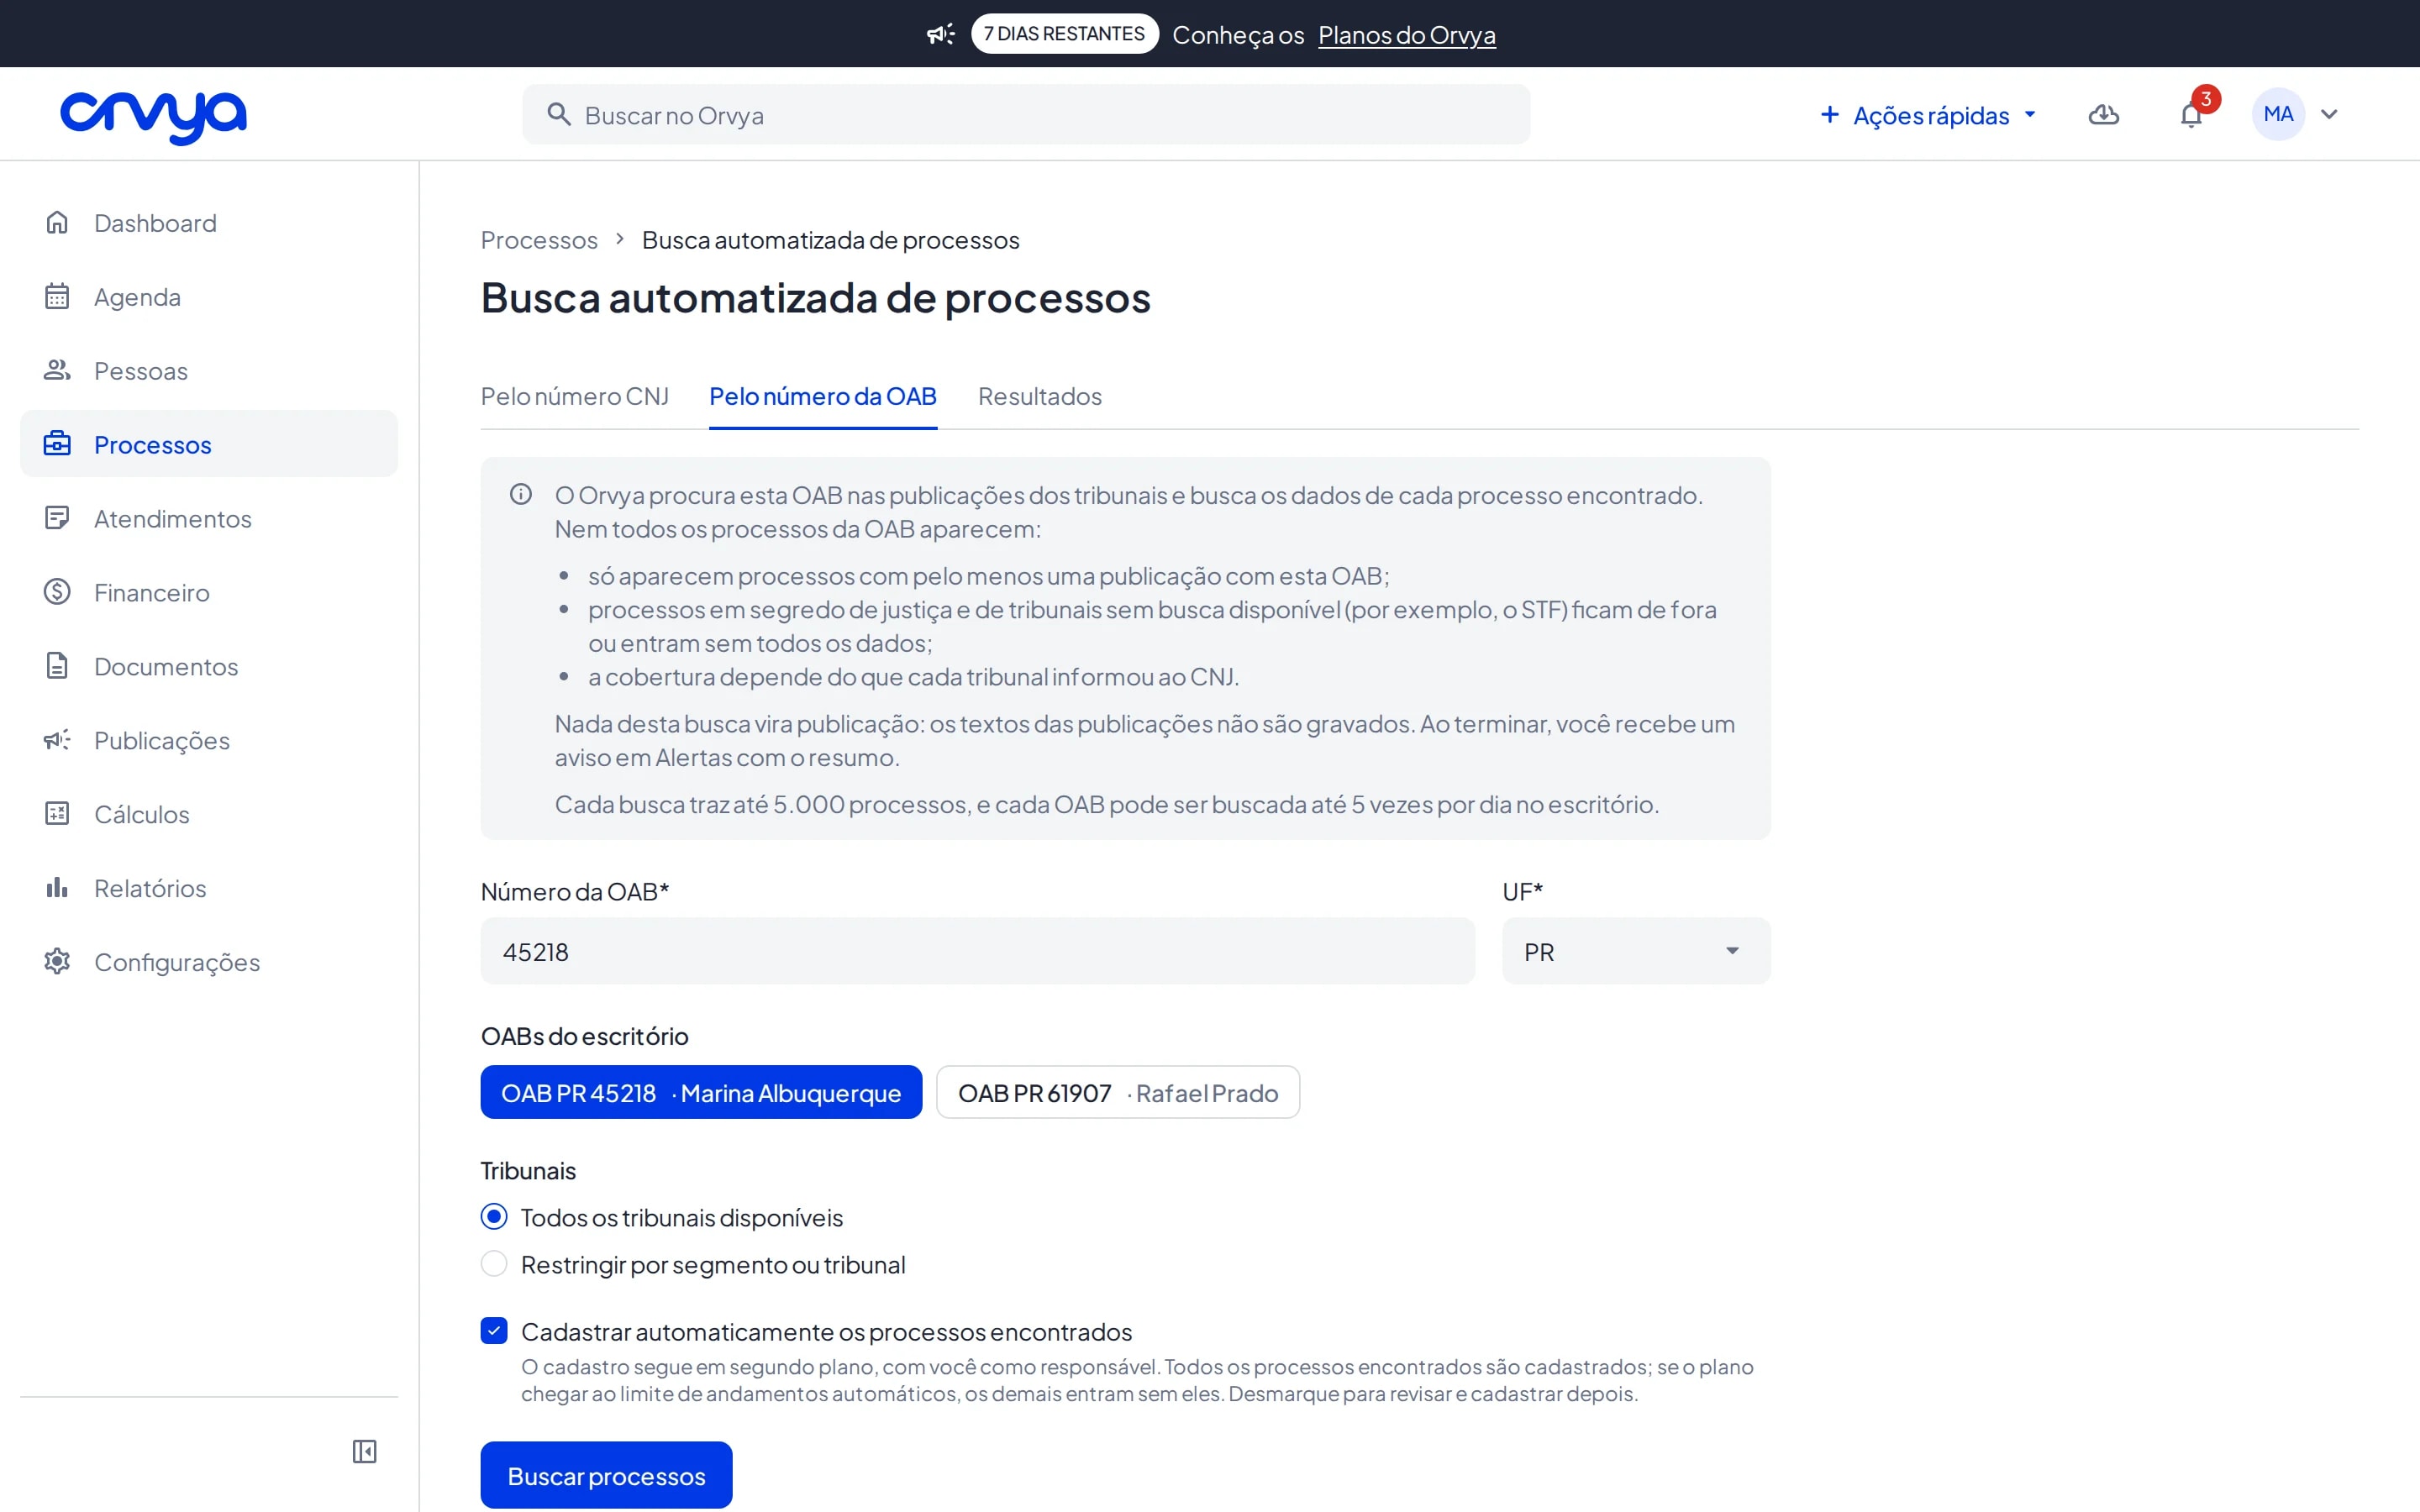Expand user menu chevron beside MA
Image resolution: width=2420 pixels, height=1512 pixels.
pos(2329,114)
